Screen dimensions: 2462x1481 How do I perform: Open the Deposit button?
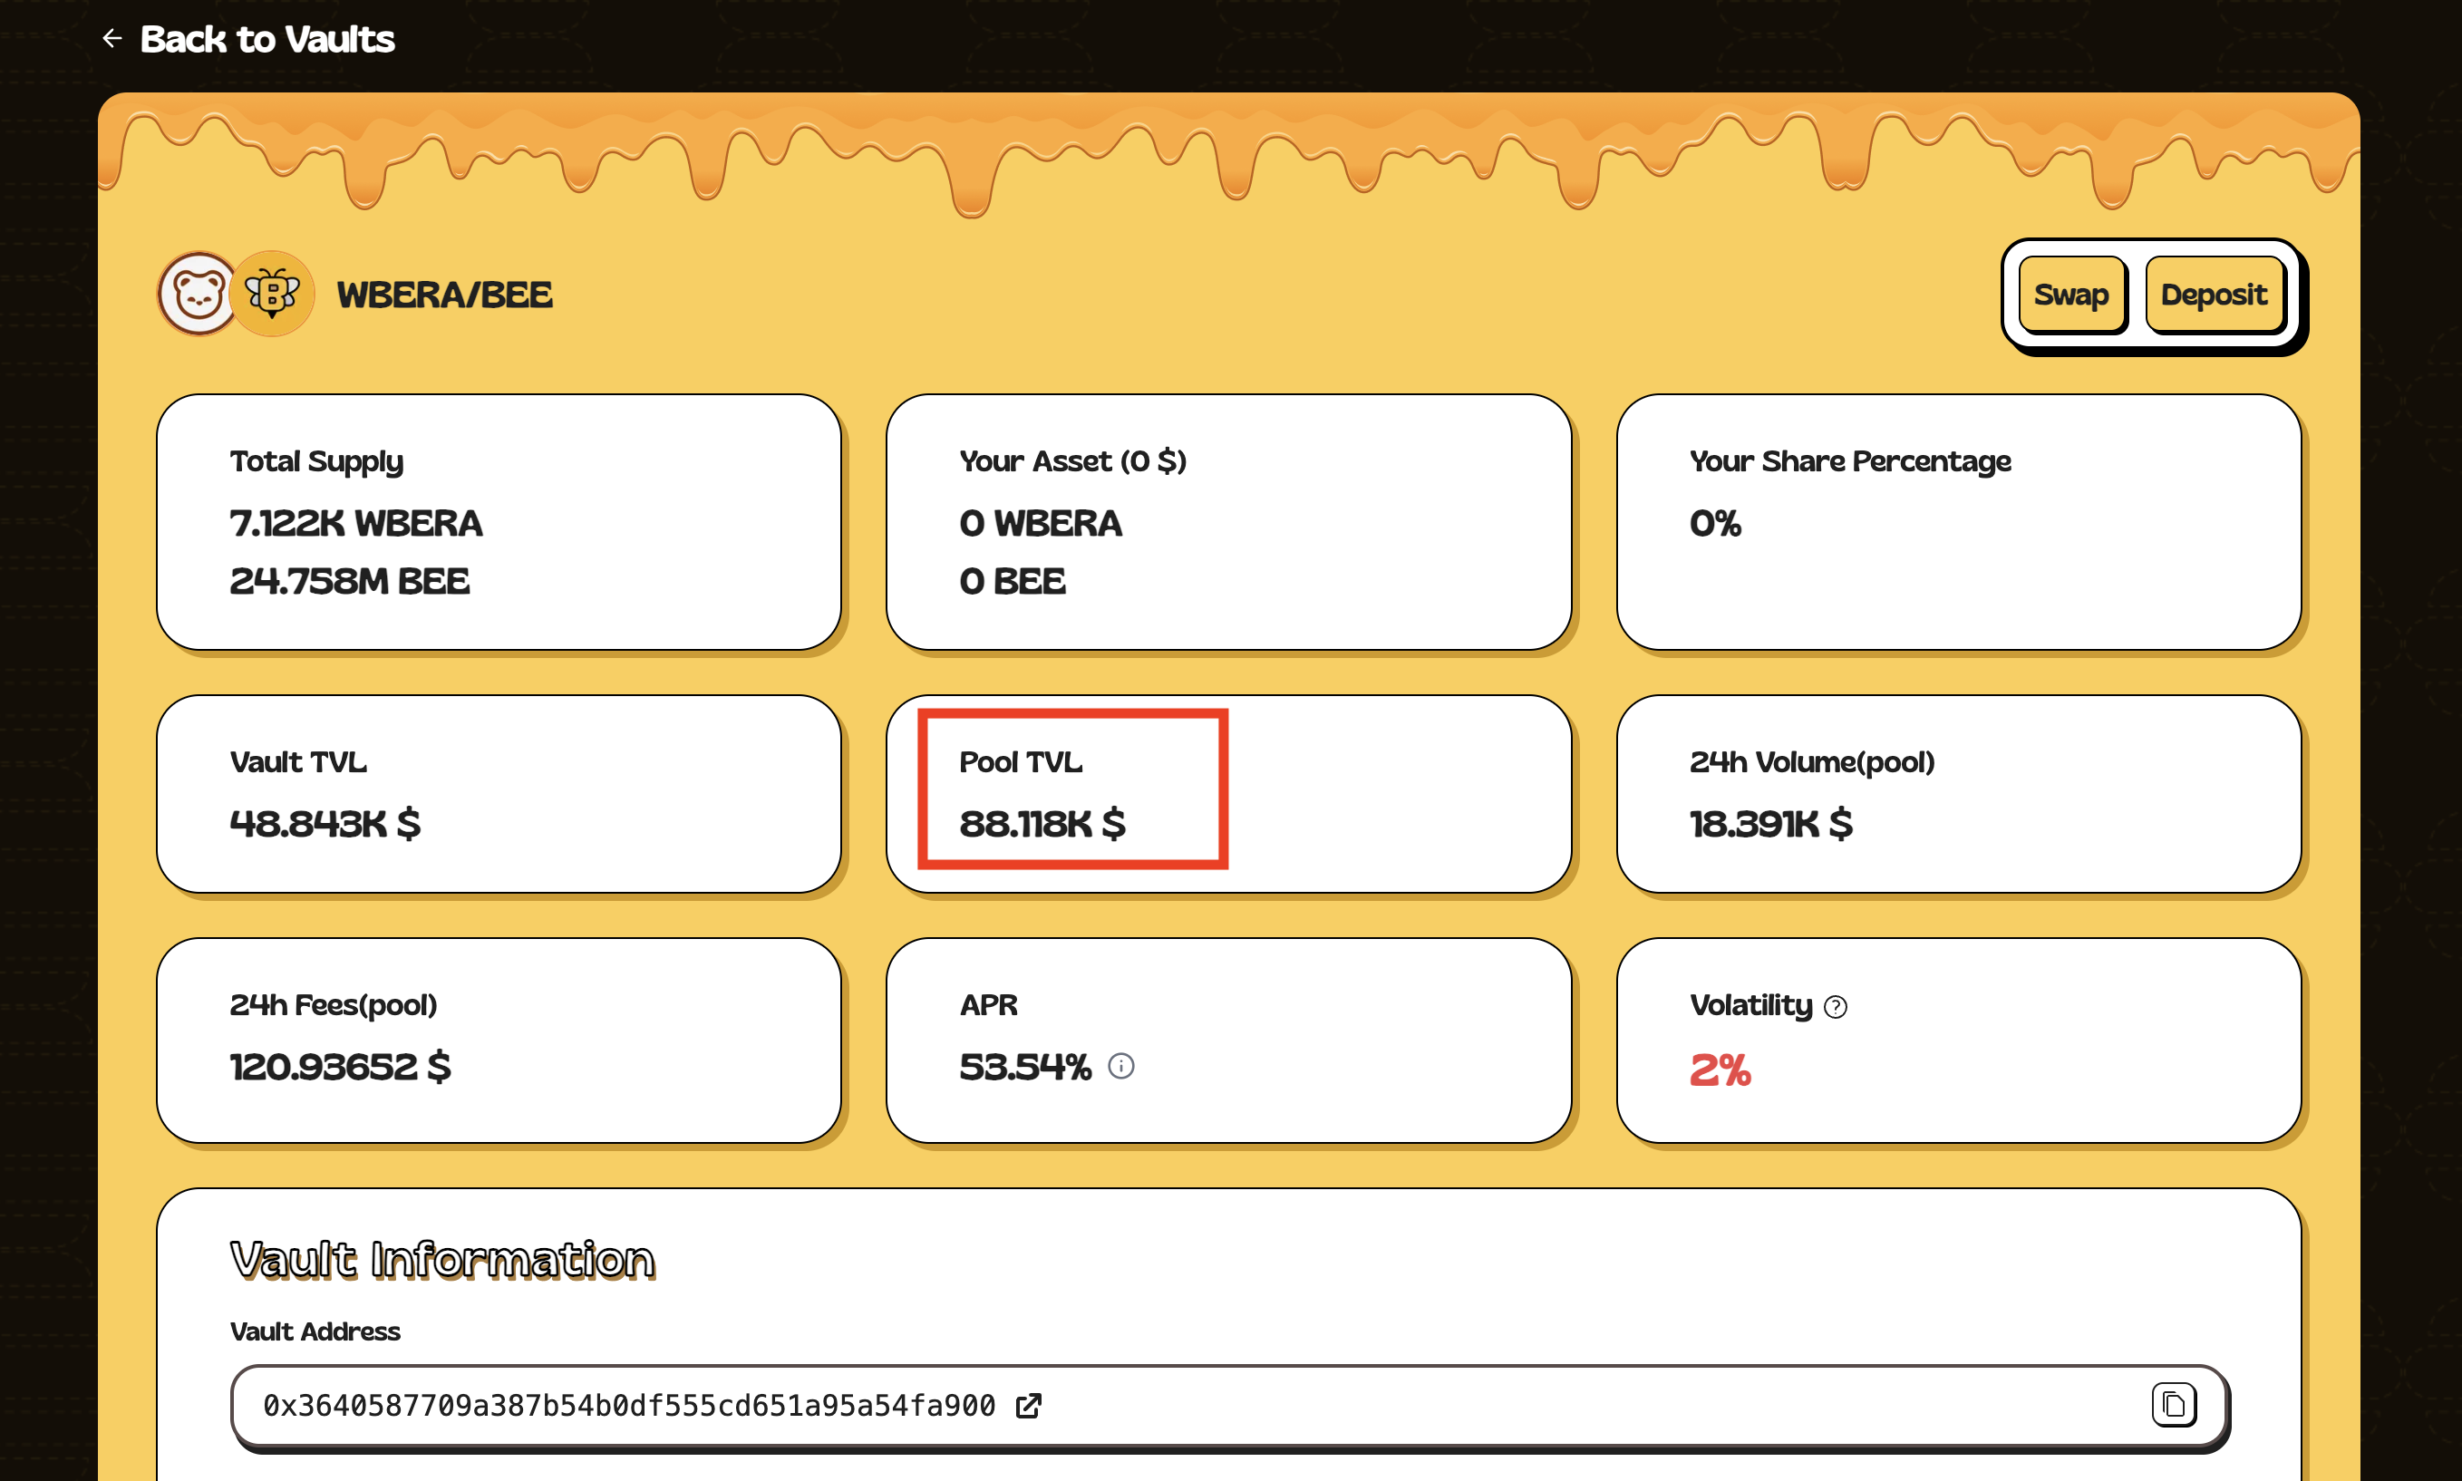pyautogui.click(x=2214, y=295)
